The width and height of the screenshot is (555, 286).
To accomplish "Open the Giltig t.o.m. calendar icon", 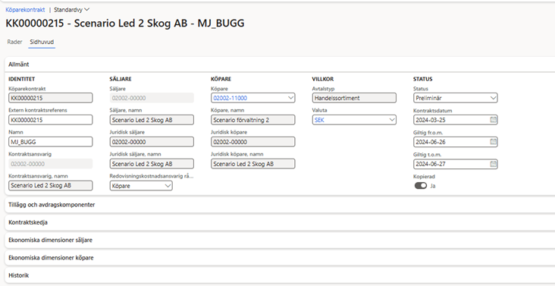I will (493, 164).
